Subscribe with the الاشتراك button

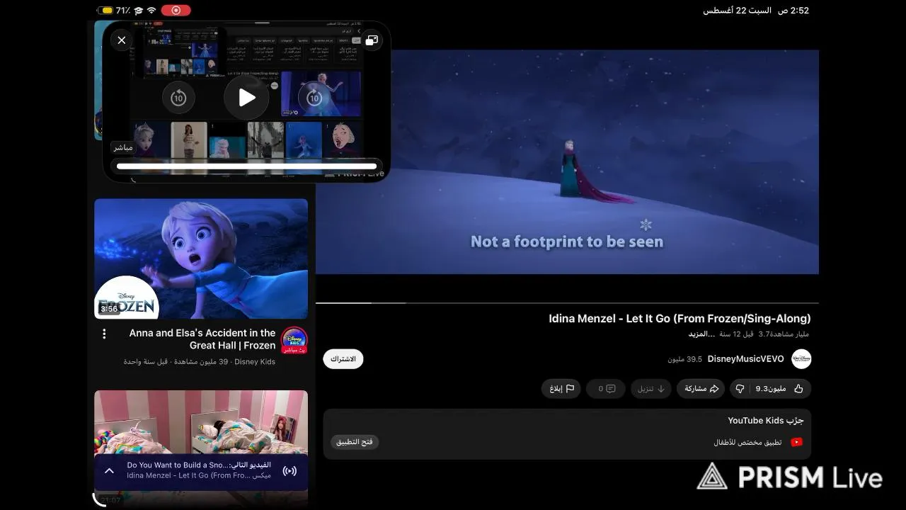tap(343, 359)
